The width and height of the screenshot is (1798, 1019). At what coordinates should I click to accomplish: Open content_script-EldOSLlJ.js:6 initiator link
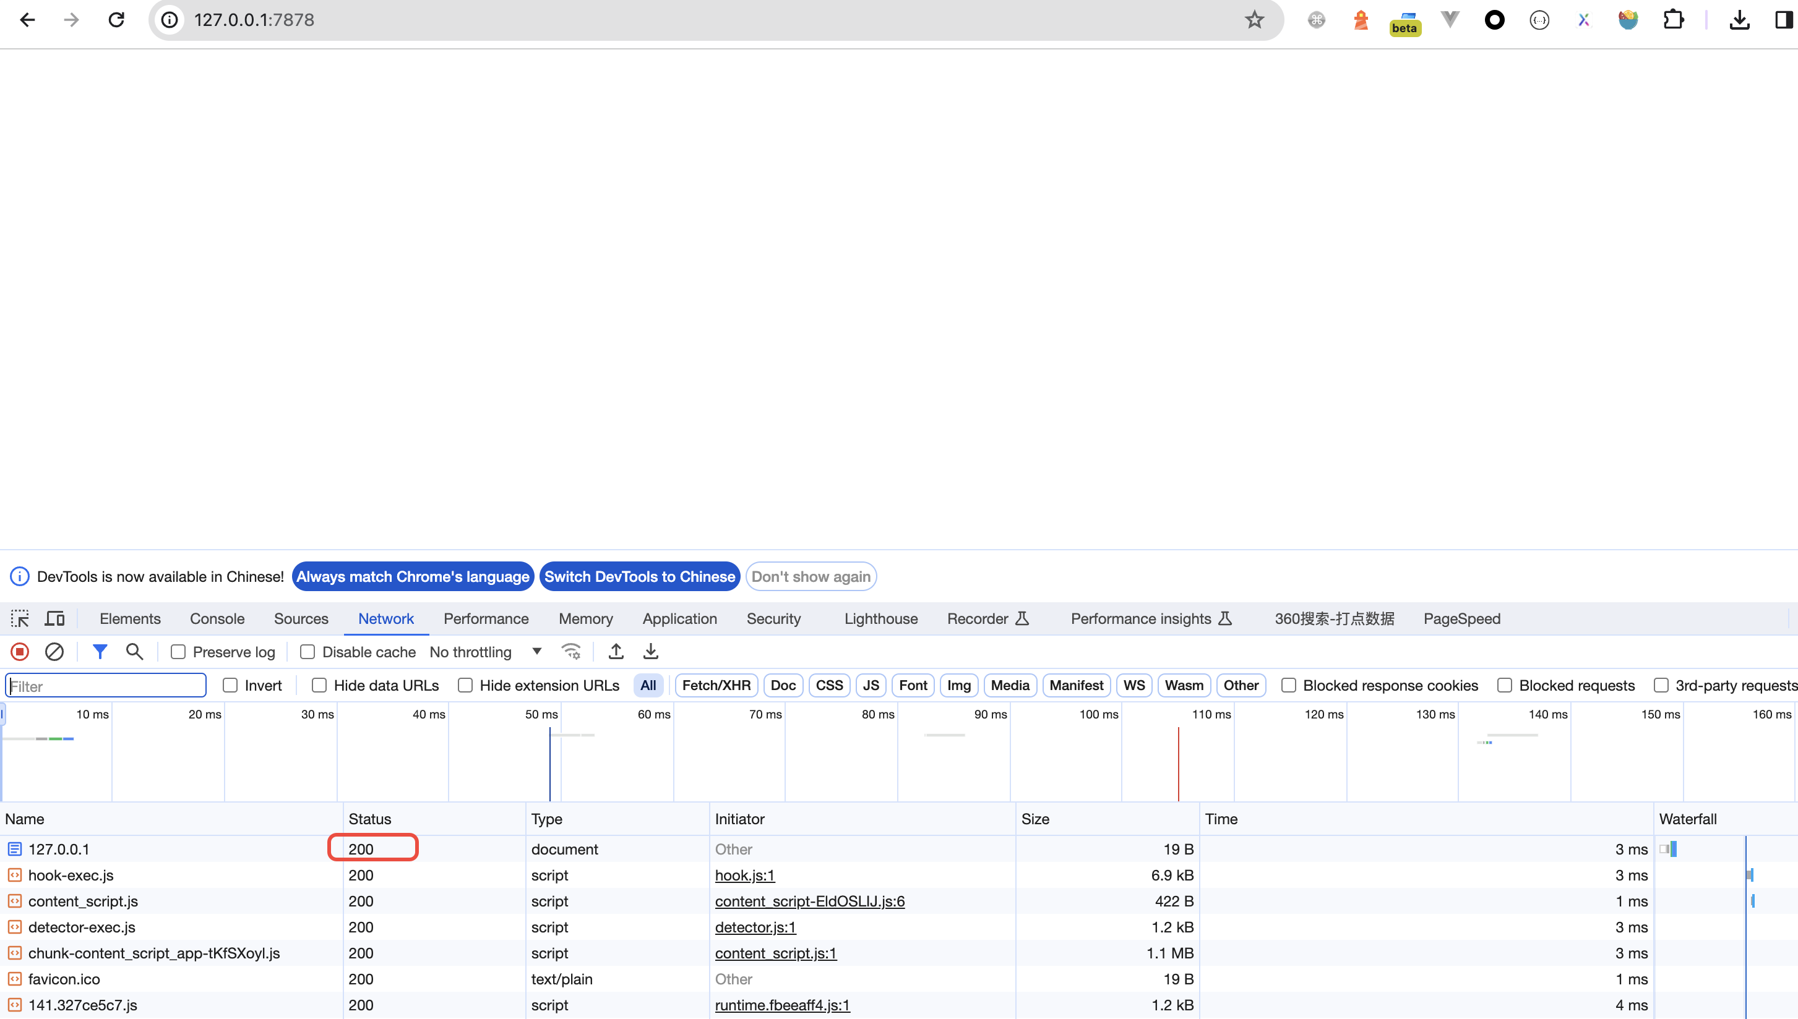pos(809,902)
